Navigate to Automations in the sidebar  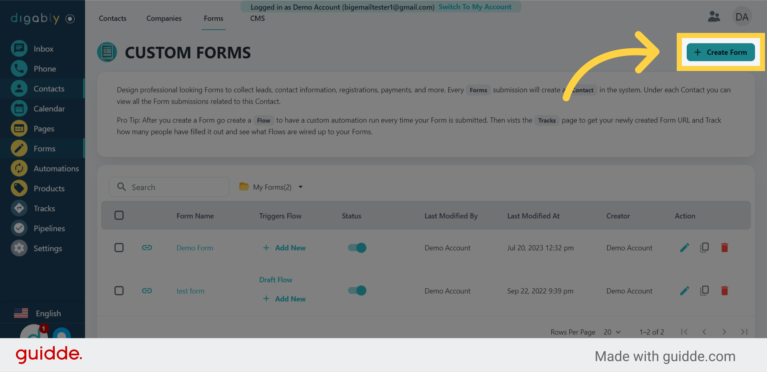click(x=56, y=168)
